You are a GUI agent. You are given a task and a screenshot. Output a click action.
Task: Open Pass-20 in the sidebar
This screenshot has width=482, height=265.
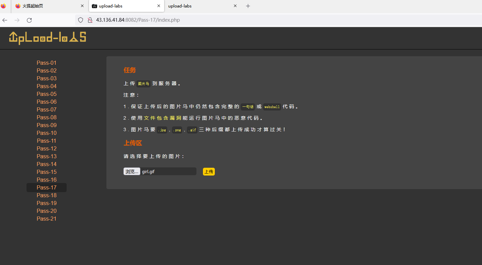(x=47, y=211)
